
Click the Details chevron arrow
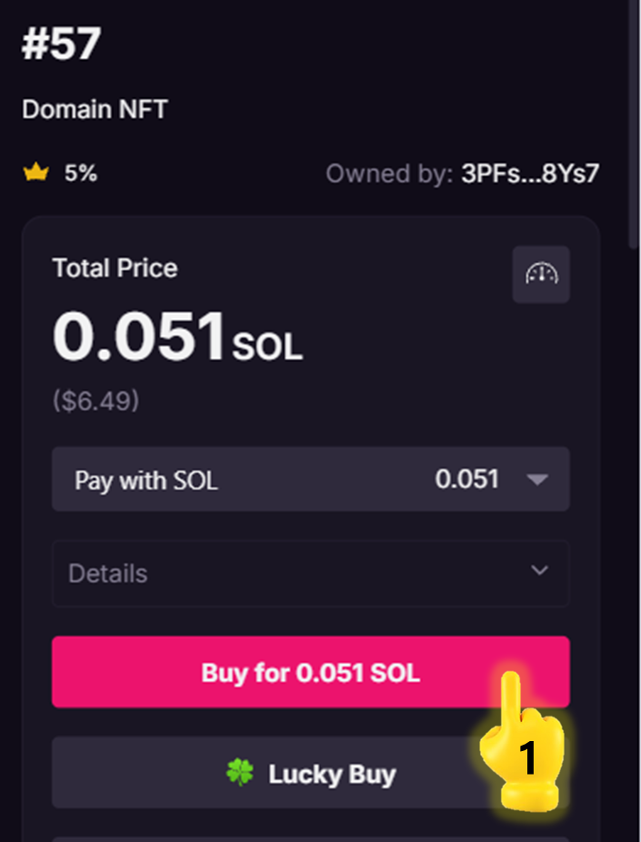(x=539, y=571)
